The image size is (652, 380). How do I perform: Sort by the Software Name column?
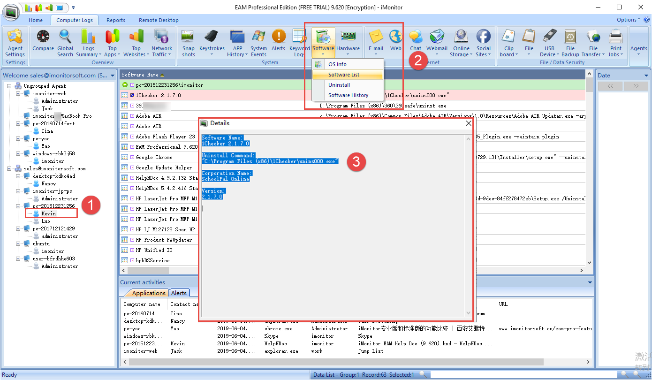pos(143,75)
